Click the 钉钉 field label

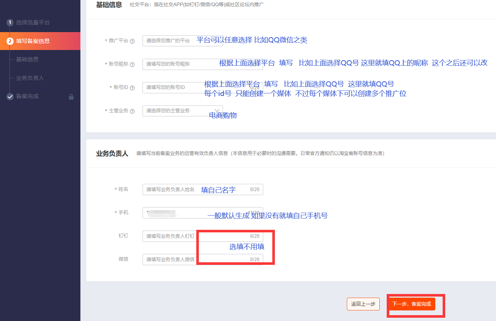[x=124, y=236]
